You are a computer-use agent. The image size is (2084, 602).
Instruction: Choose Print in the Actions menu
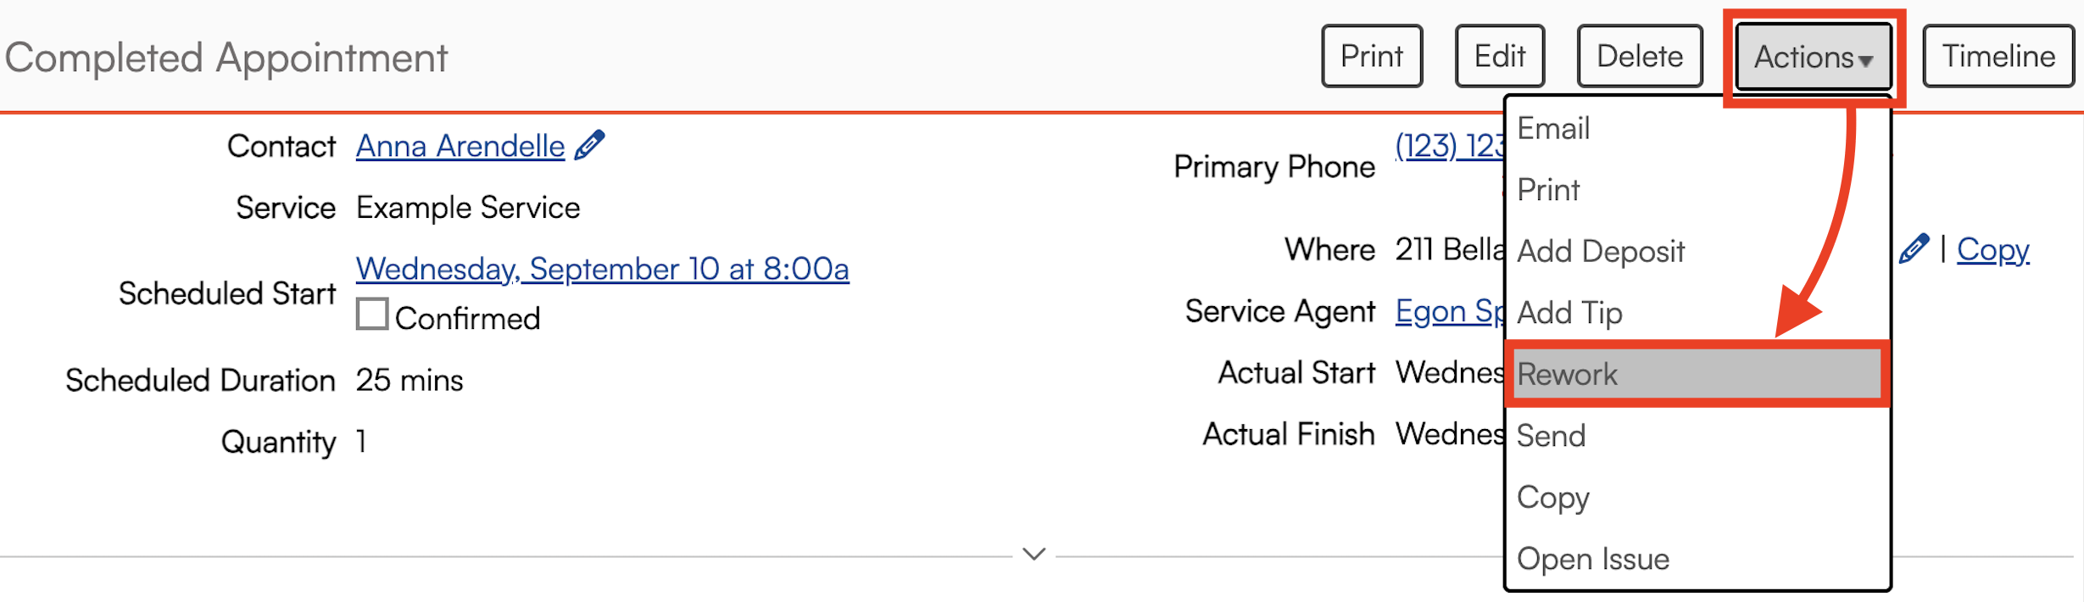click(1548, 190)
